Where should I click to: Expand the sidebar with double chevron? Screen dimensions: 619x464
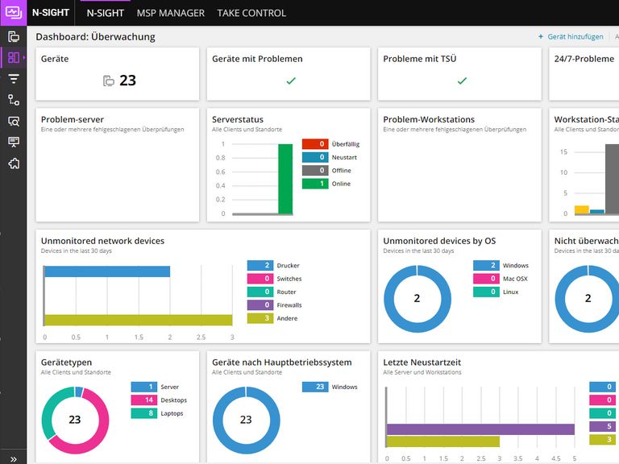tap(14, 459)
